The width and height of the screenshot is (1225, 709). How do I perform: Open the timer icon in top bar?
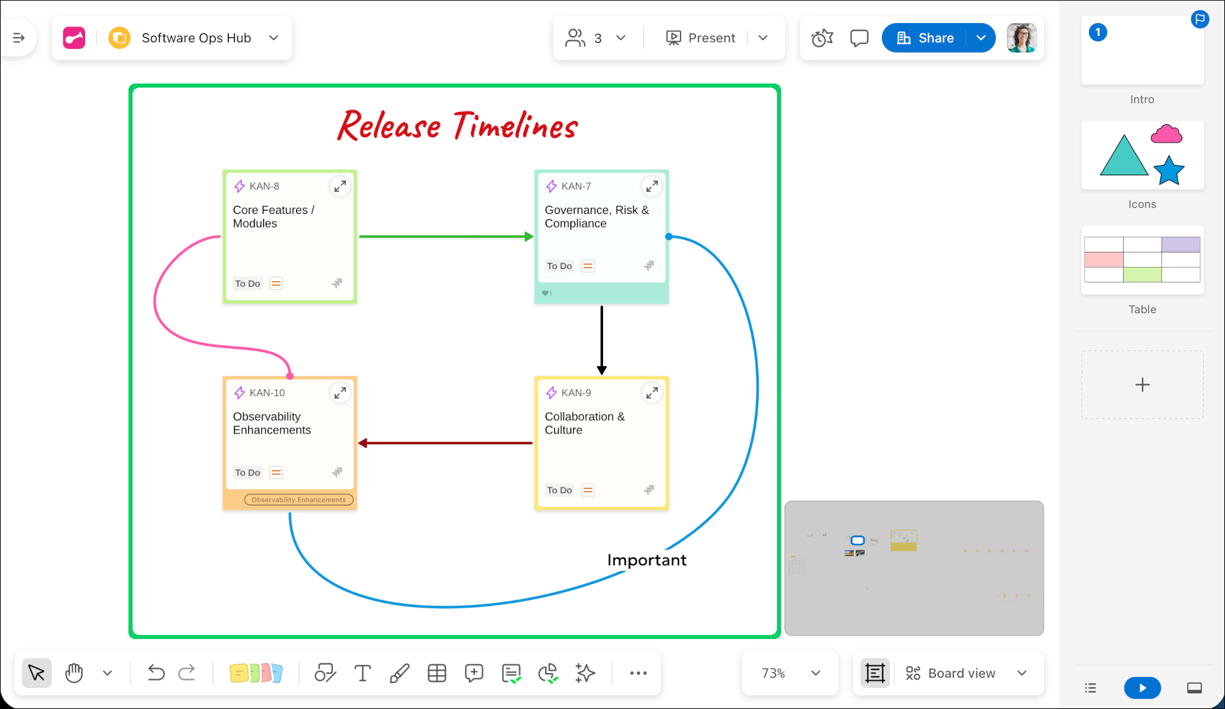822,38
